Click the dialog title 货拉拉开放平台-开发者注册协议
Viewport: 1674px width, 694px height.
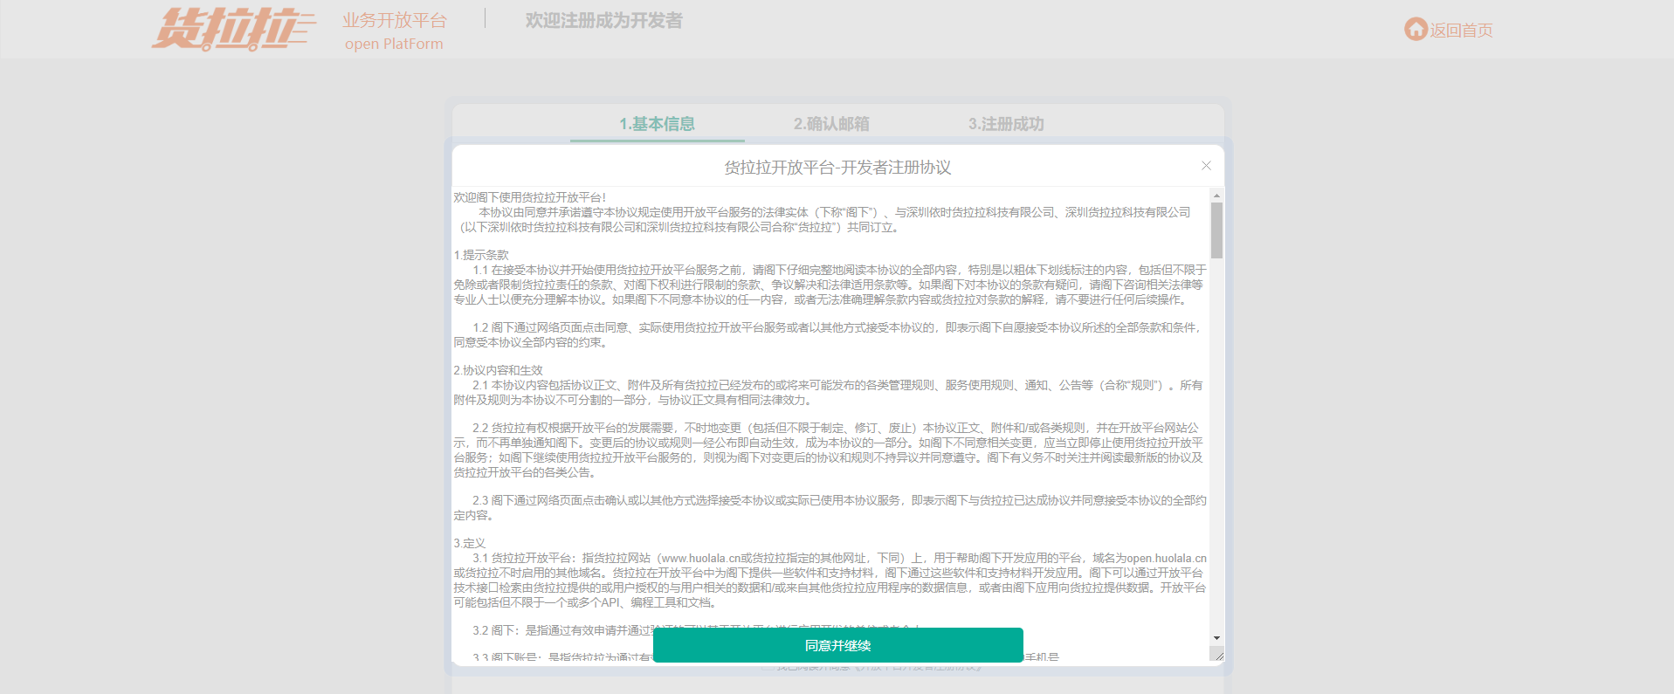coord(837,167)
